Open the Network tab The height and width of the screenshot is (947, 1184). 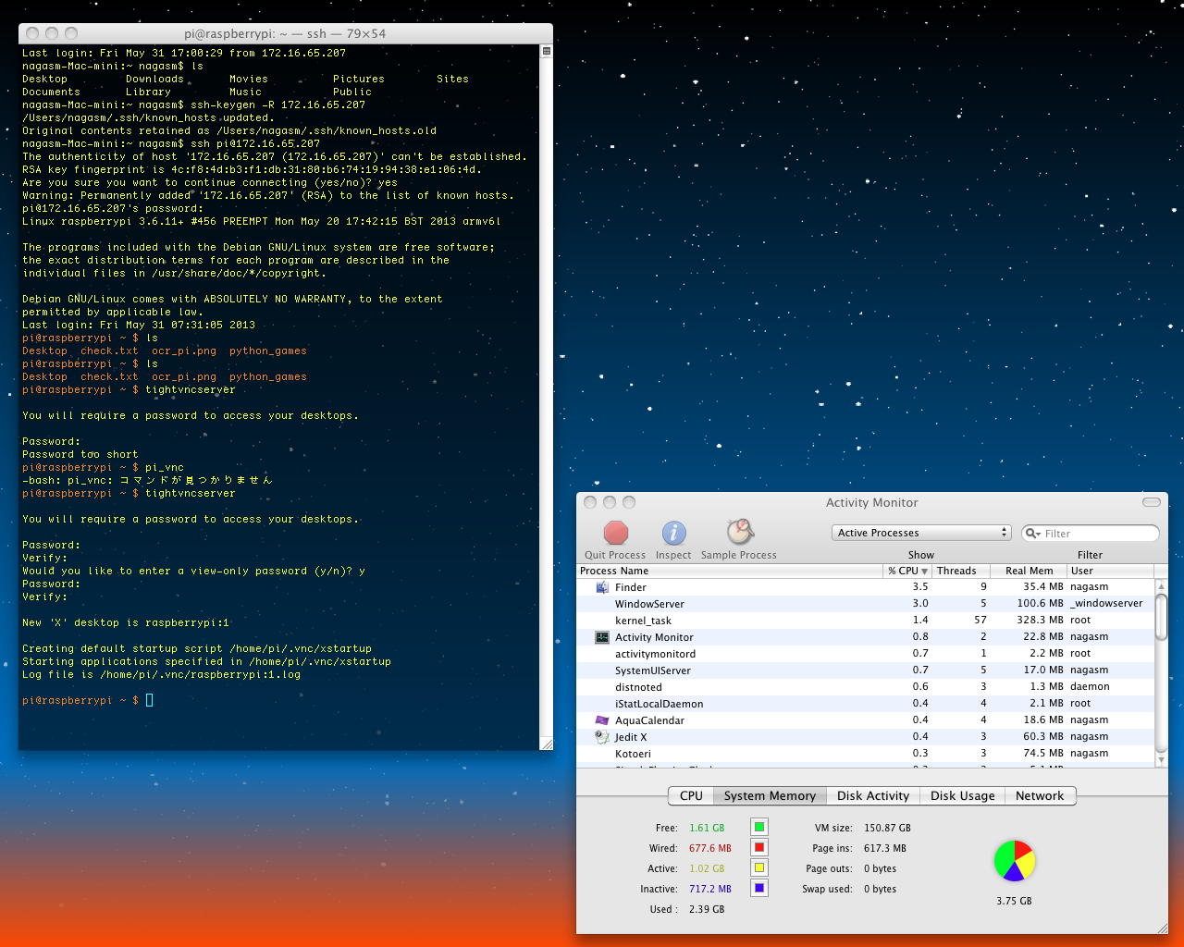[x=1040, y=796]
